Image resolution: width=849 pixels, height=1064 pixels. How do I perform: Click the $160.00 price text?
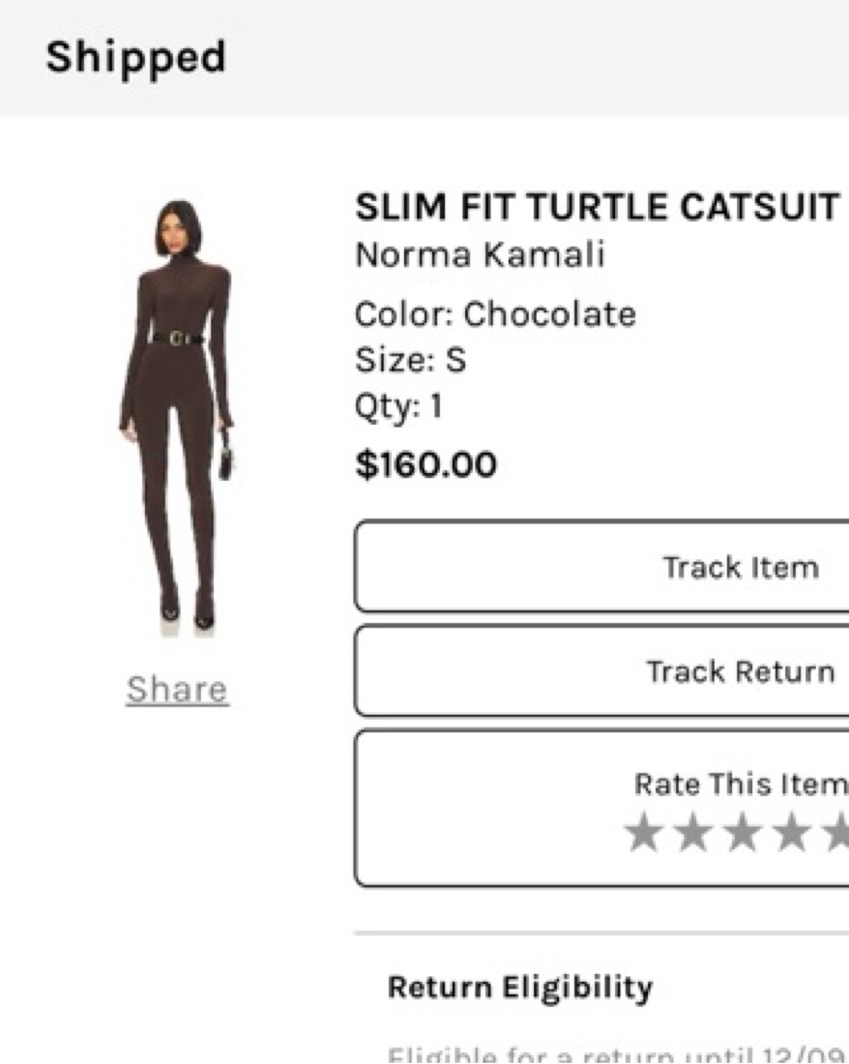(x=426, y=465)
